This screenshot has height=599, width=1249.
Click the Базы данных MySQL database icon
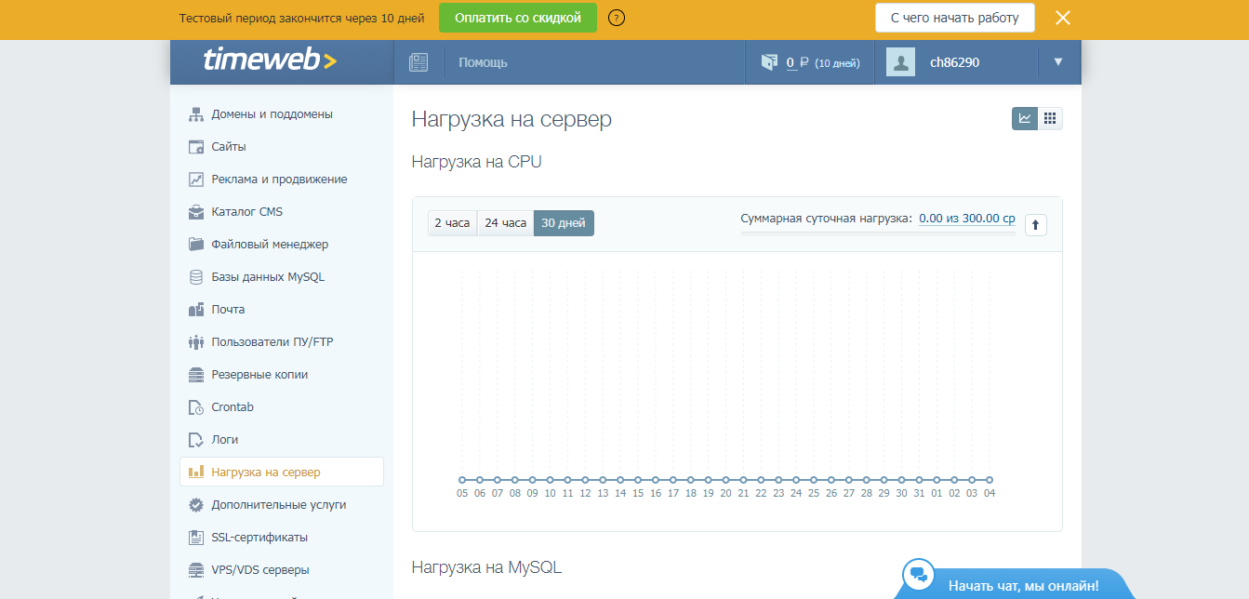[x=195, y=277]
